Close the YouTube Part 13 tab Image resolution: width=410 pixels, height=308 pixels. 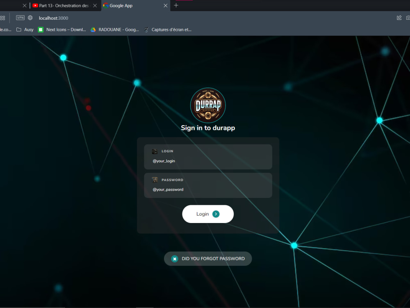coord(95,5)
